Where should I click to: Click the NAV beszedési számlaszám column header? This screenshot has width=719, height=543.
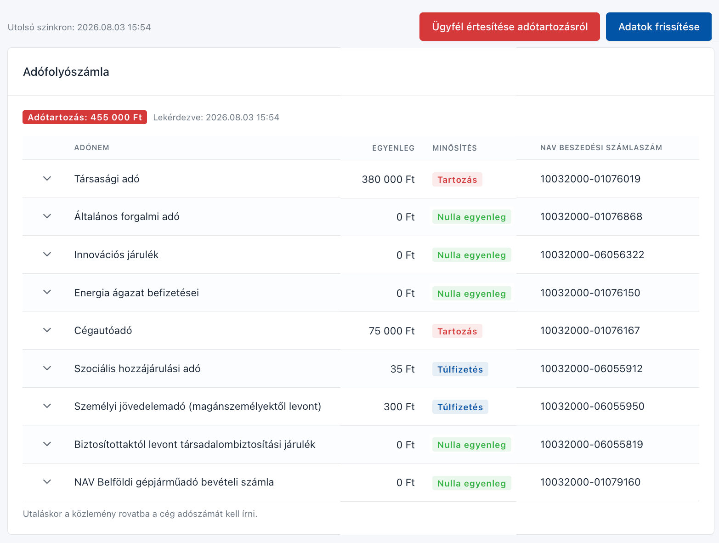click(x=601, y=148)
